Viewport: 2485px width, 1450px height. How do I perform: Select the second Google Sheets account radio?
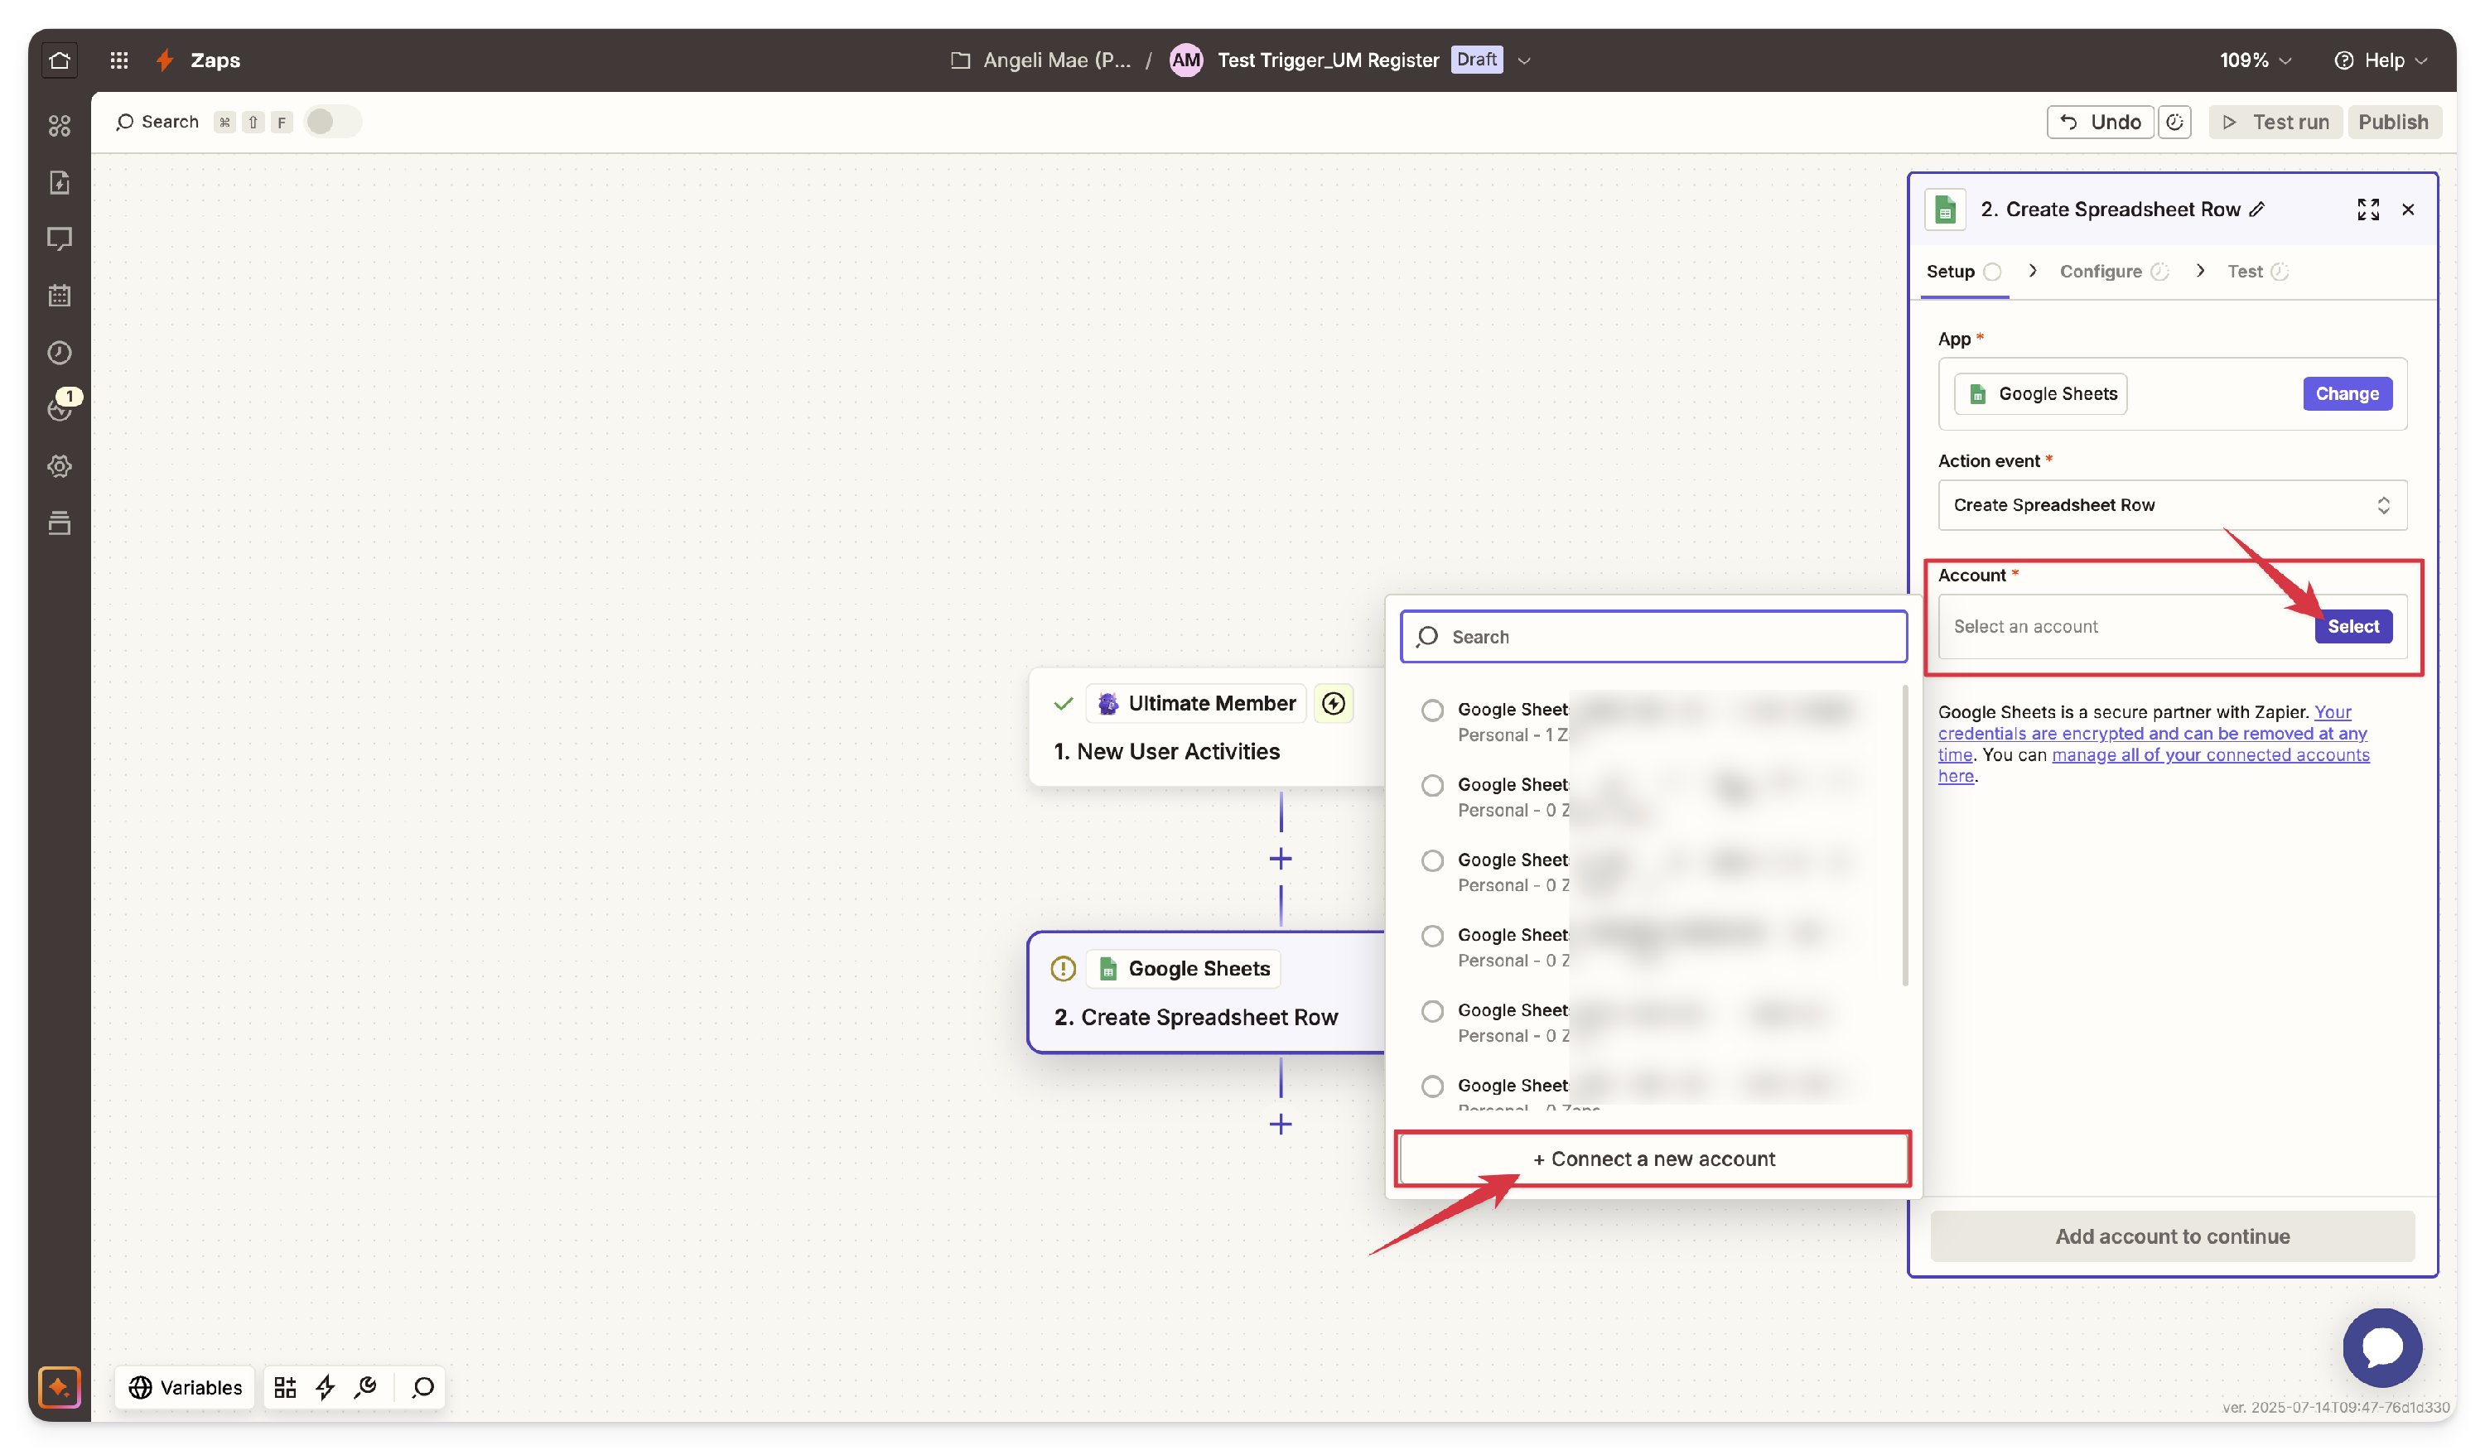(1432, 786)
